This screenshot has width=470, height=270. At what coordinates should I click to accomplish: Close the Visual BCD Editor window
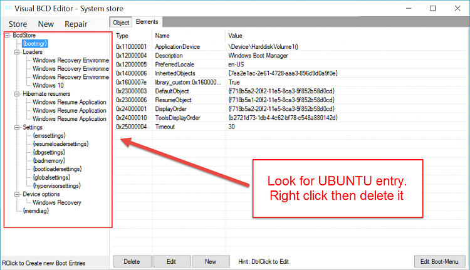click(x=457, y=8)
